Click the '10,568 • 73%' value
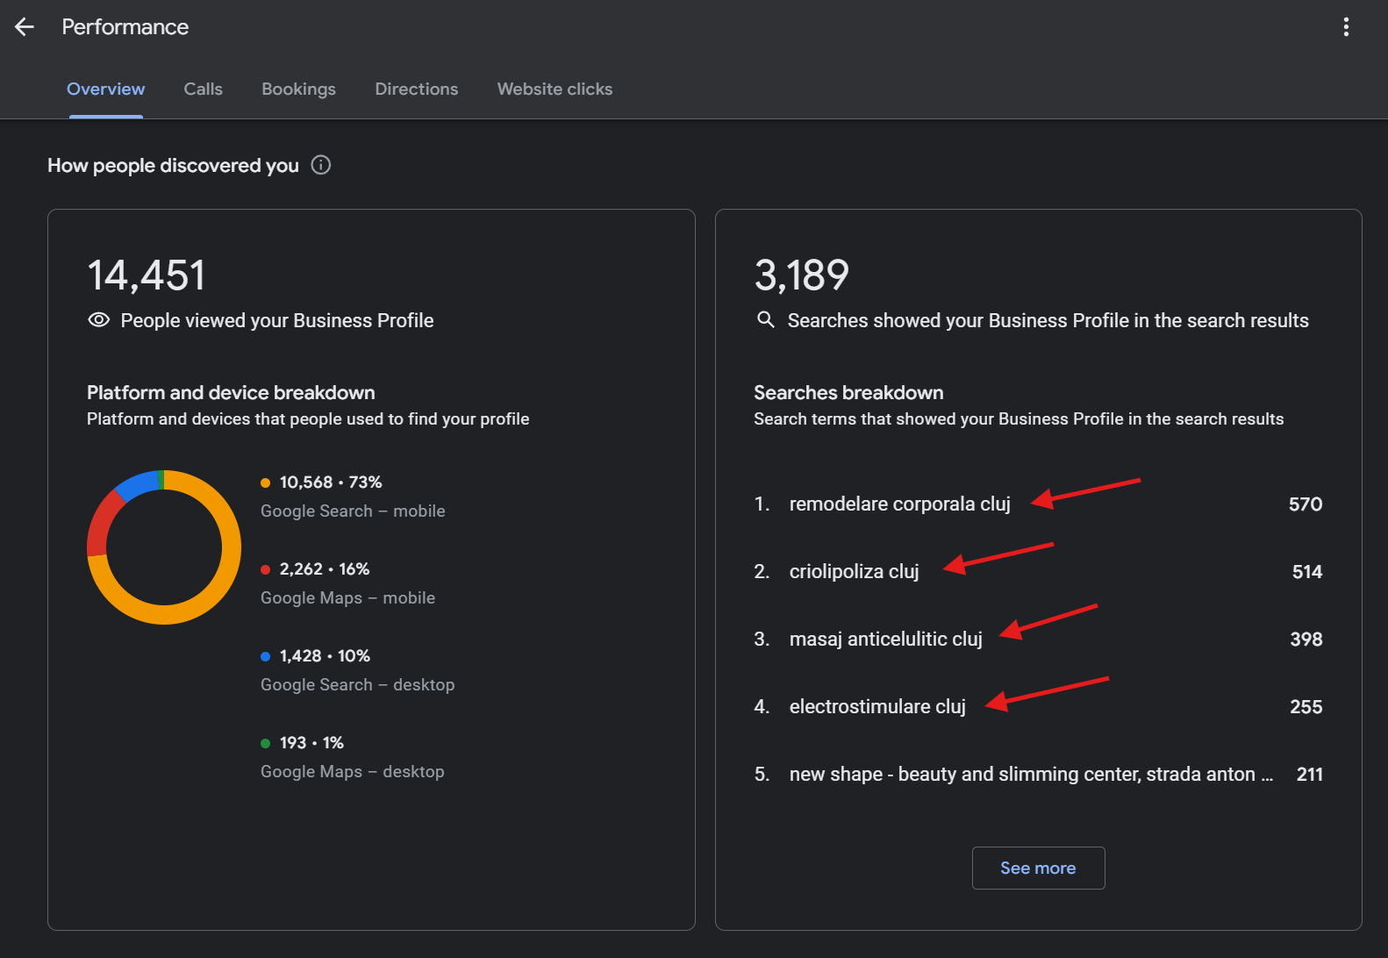Image resolution: width=1388 pixels, height=958 pixels. [x=331, y=483]
